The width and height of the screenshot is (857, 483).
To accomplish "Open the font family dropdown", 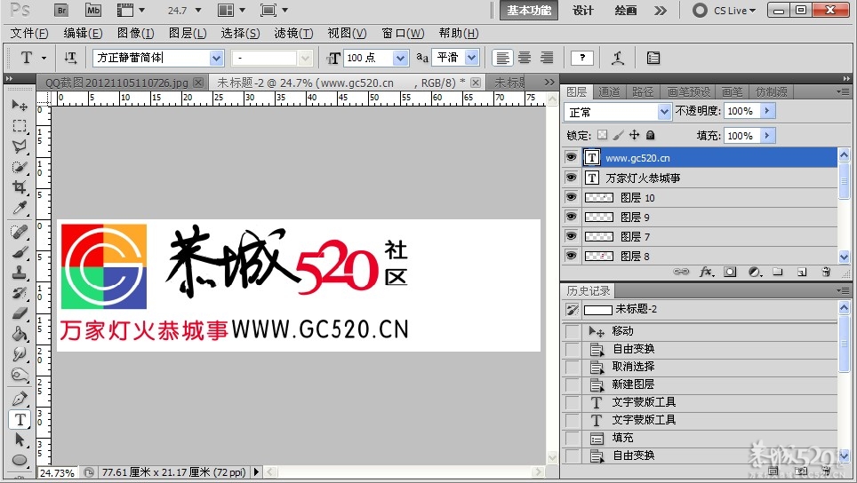I will tap(216, 58).
